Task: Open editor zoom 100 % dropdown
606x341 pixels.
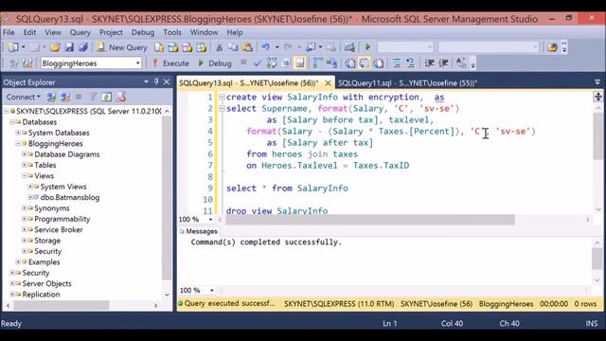Action: [210, 219]
